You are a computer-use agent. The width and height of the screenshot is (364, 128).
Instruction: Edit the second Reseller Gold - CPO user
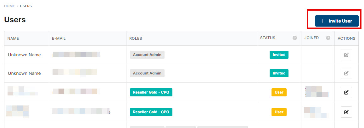click(346, 112)
